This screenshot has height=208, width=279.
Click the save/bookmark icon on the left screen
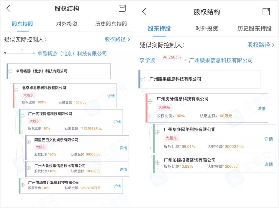pos(122,8)
